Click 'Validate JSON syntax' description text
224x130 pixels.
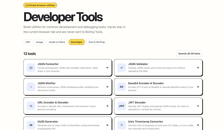(x=157, y=69)
